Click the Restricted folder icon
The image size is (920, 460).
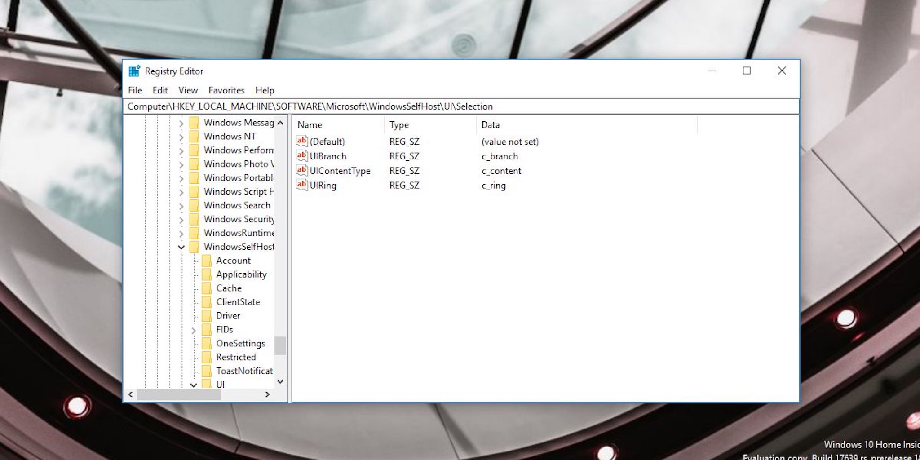click(207, 357)
